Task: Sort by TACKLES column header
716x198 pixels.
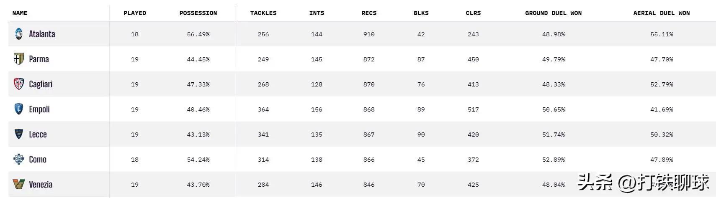Action: point(263,13)
